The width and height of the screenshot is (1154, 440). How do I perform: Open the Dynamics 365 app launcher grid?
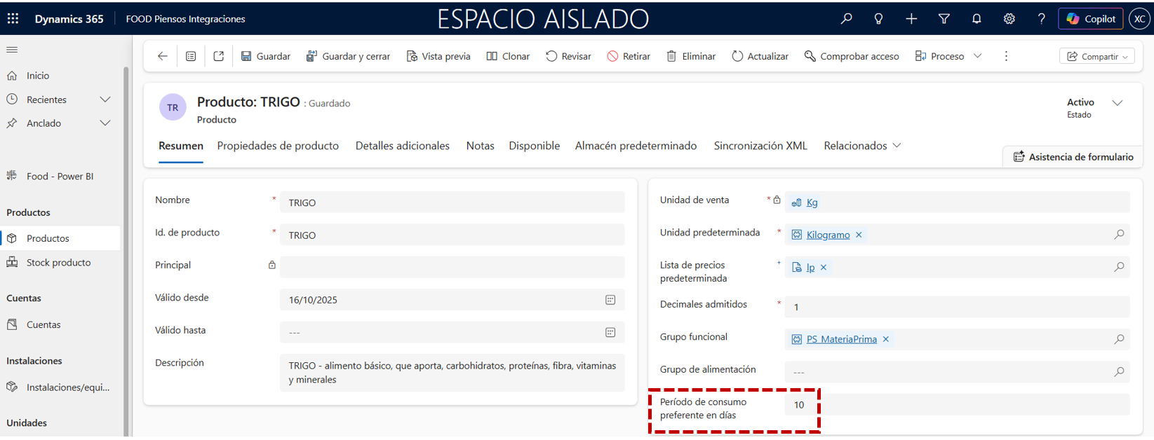point(13,19)
